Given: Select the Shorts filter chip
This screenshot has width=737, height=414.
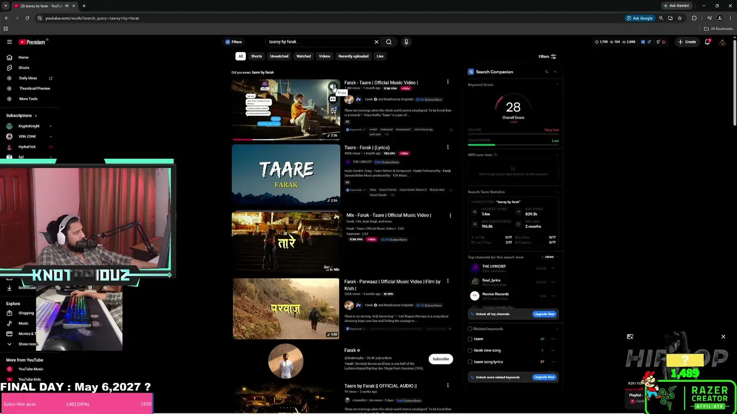Looking at the screenshot, I should coord(256,56).
